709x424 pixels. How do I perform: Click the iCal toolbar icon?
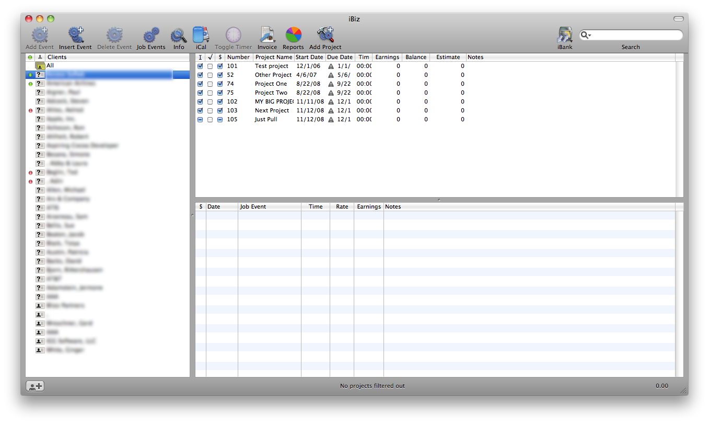[201, 36]
